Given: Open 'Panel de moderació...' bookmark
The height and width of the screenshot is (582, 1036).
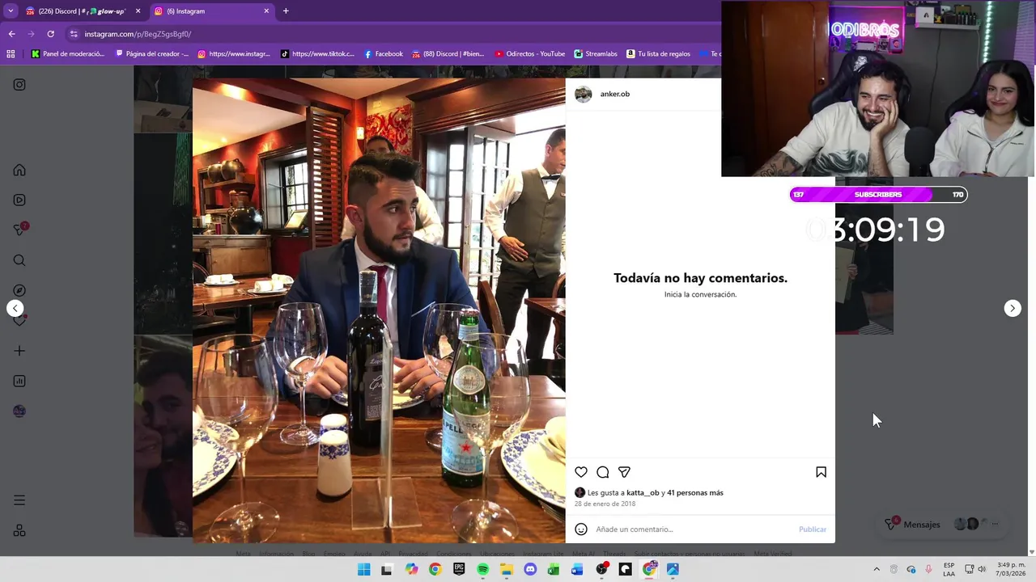Looking at the screenshot, I should [x=68, y=54].
